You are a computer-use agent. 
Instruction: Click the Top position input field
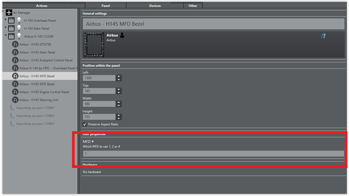(99, 91)
